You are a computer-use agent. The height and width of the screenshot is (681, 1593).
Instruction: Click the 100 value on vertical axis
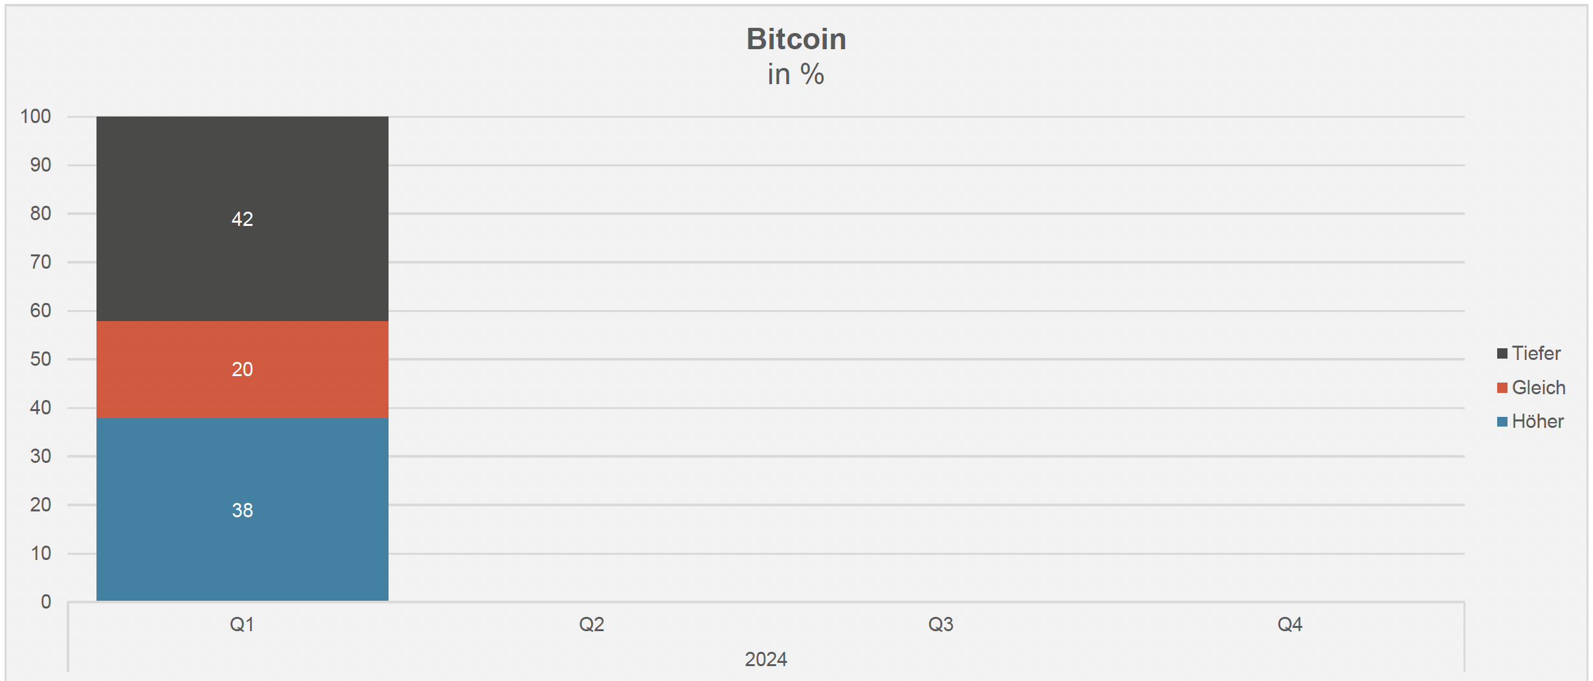coord(36,117)
